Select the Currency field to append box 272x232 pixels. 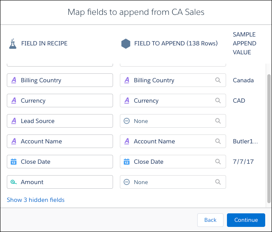click(173, 101)
